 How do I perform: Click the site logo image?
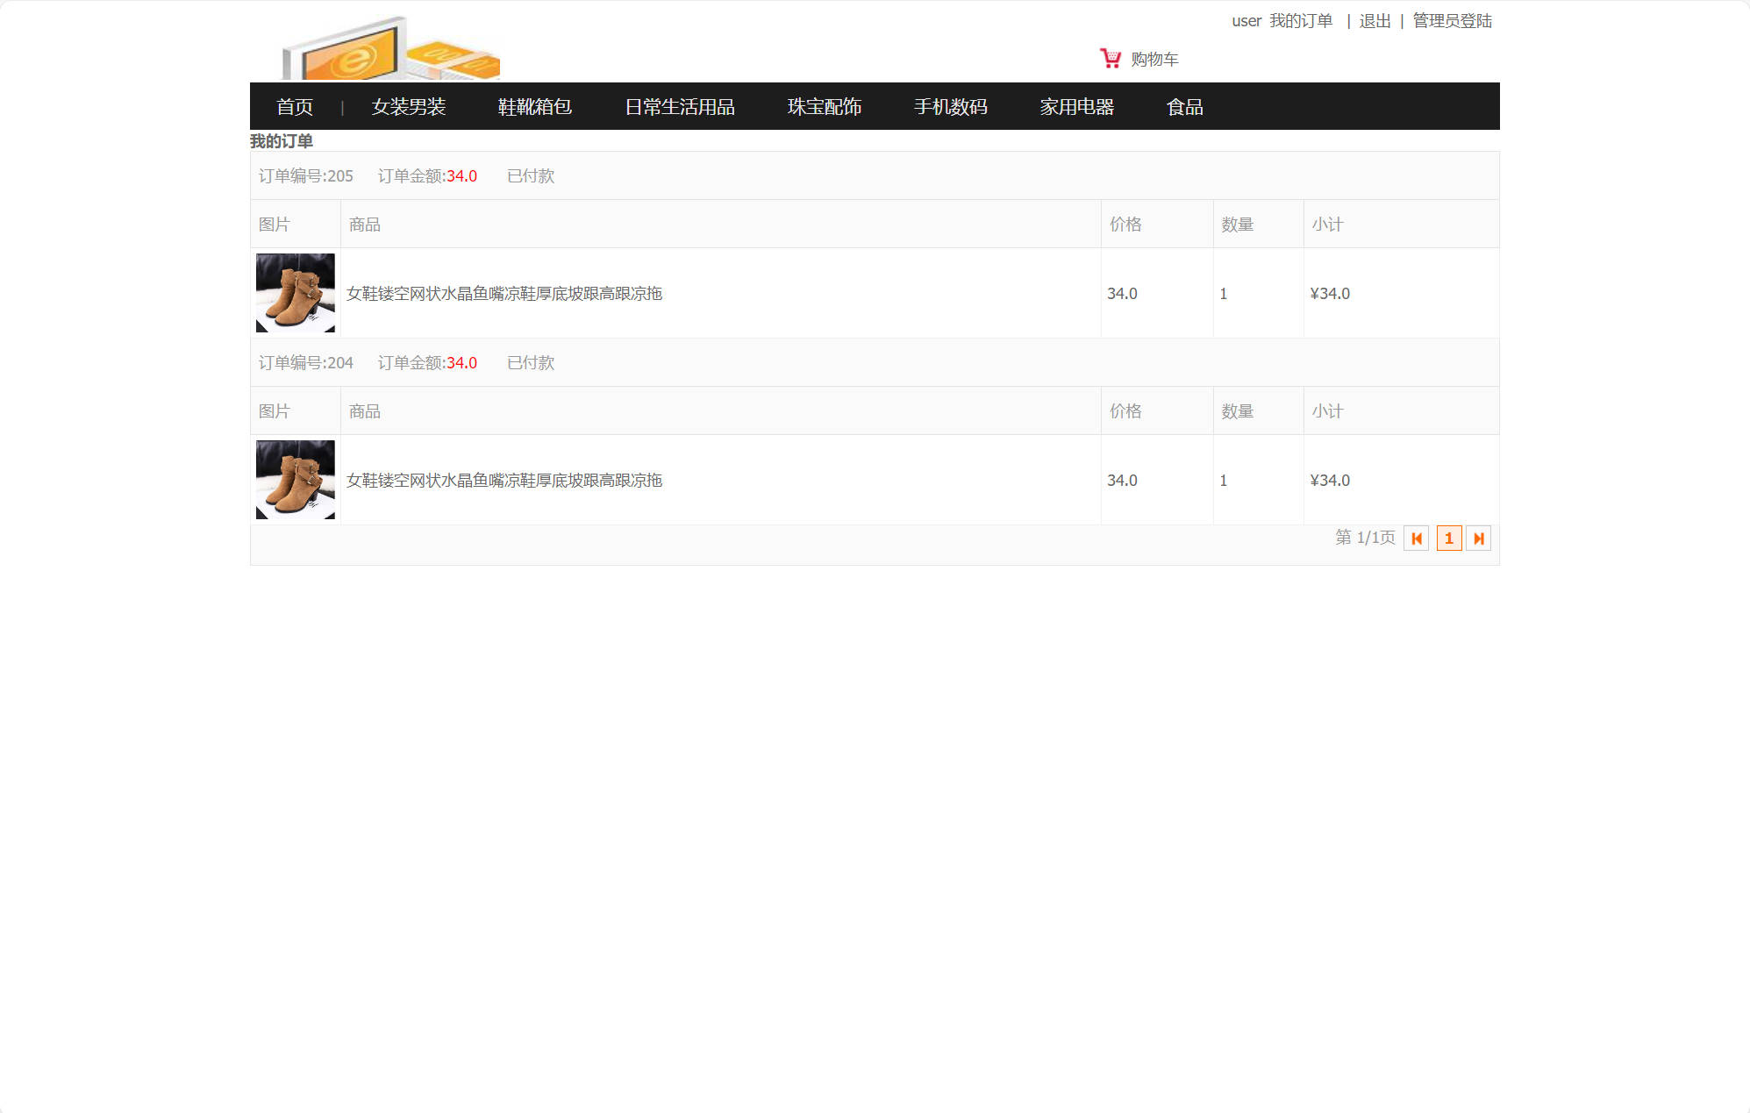coord(391,49)
